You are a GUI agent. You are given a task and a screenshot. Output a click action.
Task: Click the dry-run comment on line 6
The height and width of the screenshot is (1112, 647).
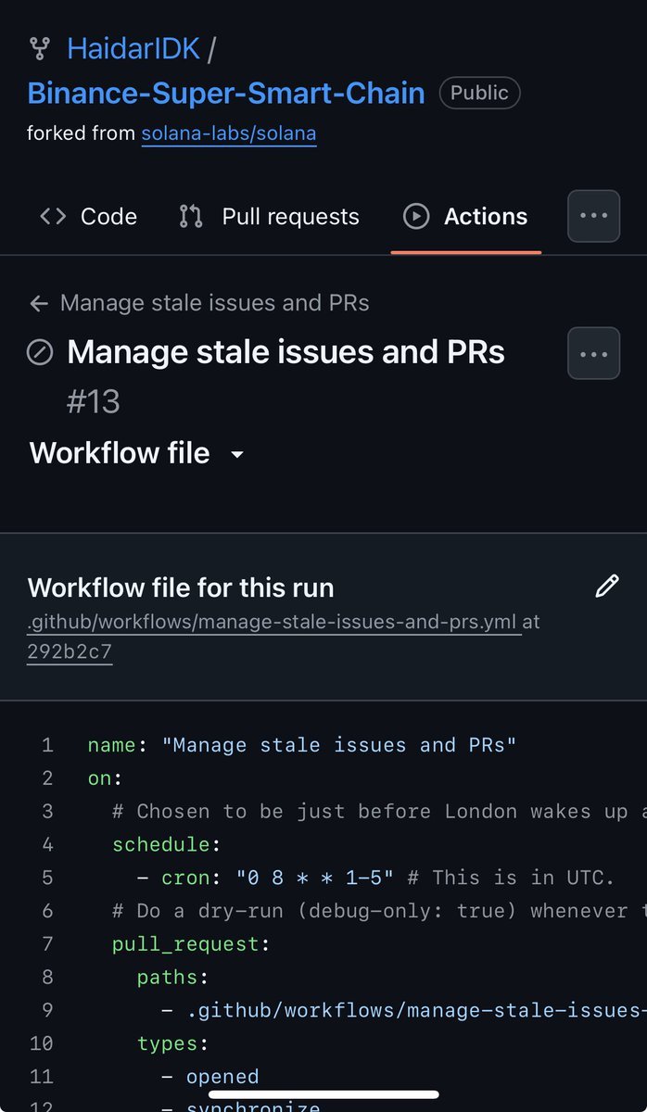point(379,911)
